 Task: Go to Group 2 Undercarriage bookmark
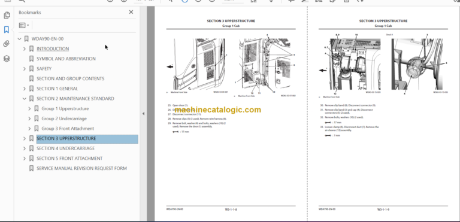[x=64, y=118]
